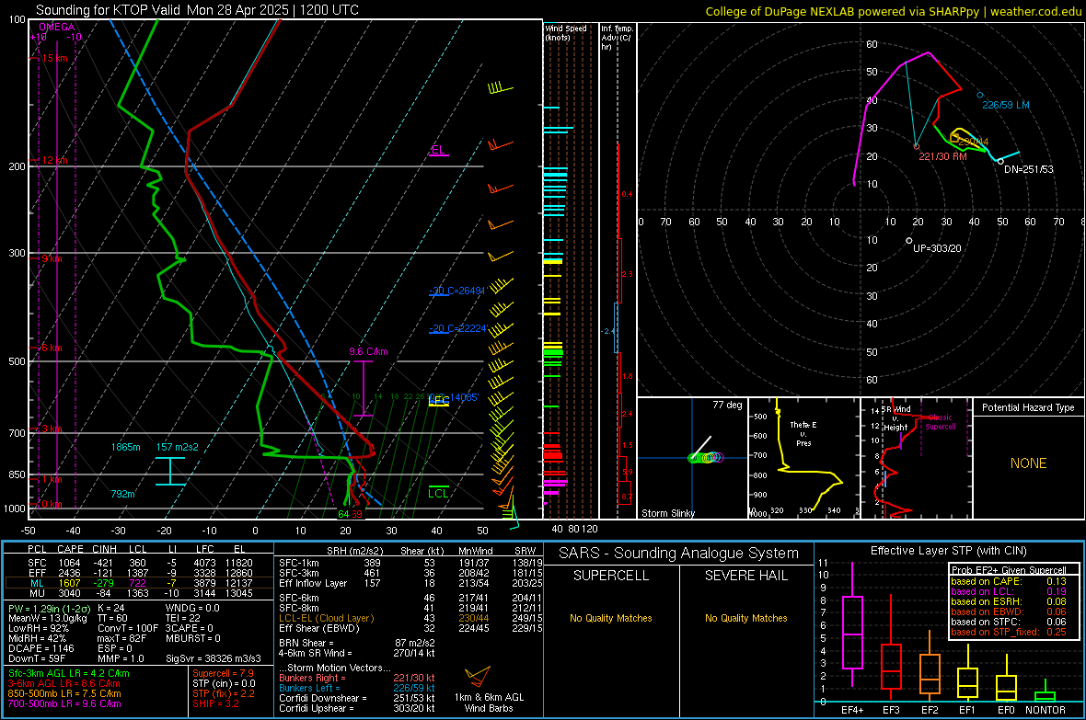This screenshot has width=1086, height=720.
Task: Click the NONE hazard type text
Action: tap(1028, 463)
